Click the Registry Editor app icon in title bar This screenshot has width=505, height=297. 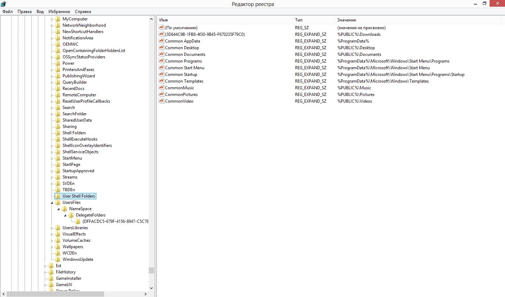tap(3, 4)
